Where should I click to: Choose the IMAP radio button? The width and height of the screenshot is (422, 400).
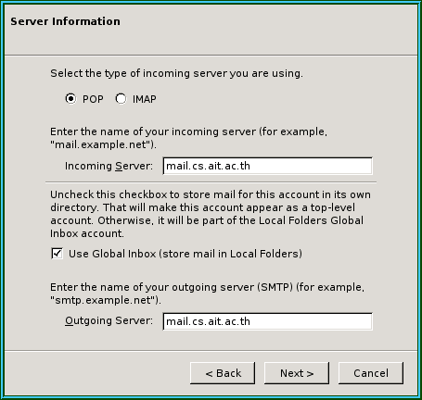pos(121,99)
